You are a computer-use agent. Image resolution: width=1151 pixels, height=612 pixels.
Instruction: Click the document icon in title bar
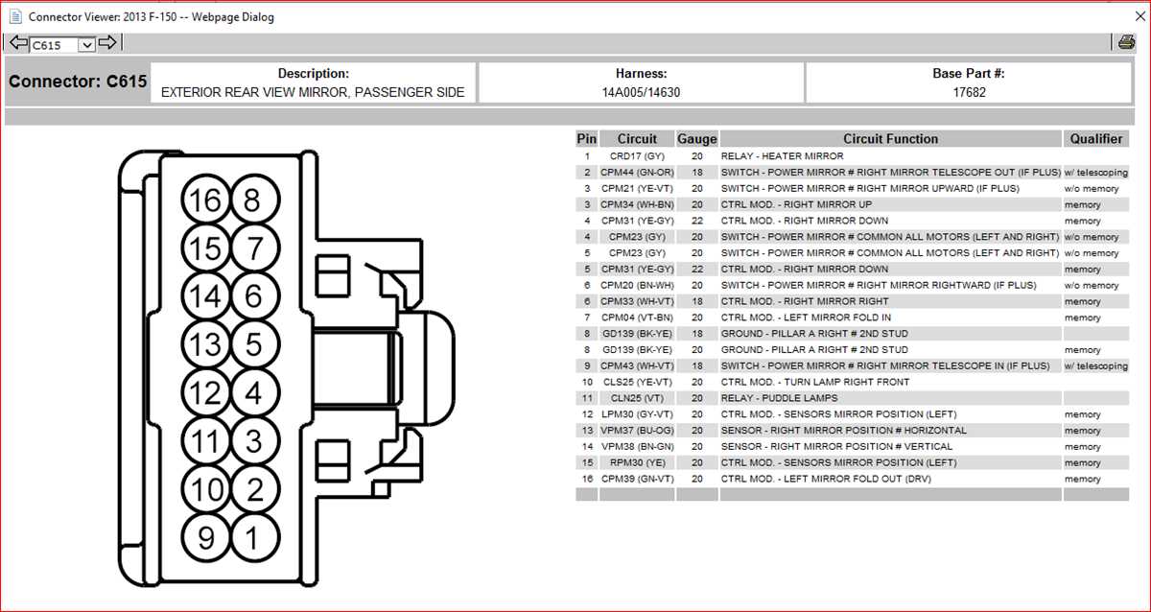click(x=14, y=16)
